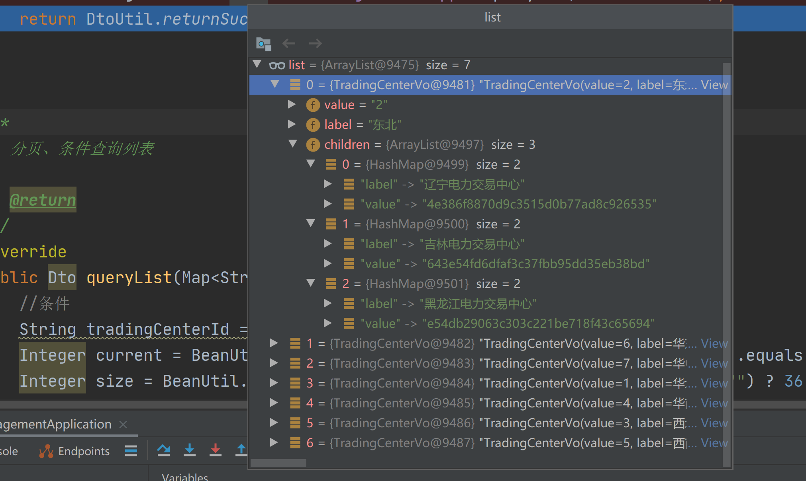
Task: Collapse HashMap@9500 child entry
Action: (311, 223)
